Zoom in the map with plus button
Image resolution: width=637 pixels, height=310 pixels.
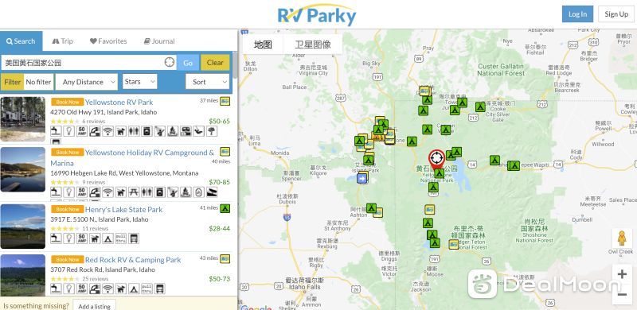click(x=622, y=274)
